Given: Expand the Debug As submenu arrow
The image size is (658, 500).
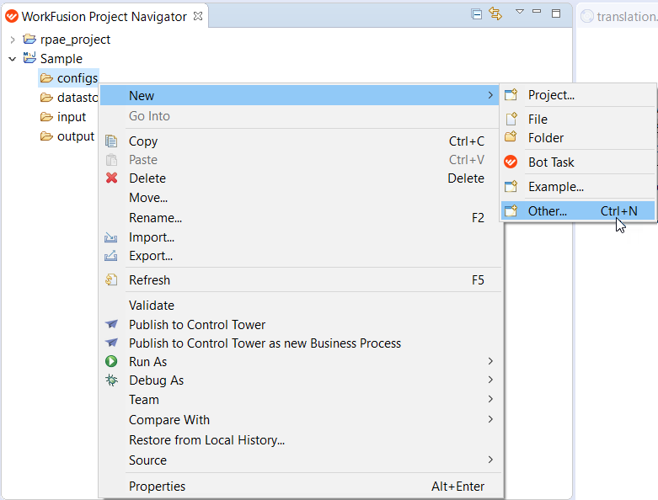Looking at the screenshot, I should pyautogui.click(x=490, y=380).
